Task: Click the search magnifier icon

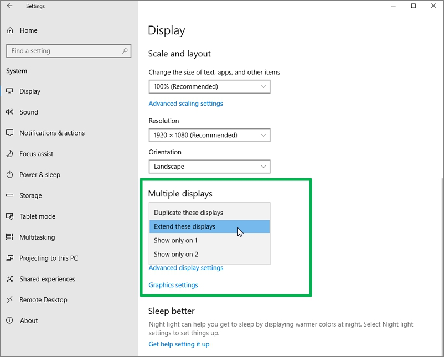Action: click(125, 51)
